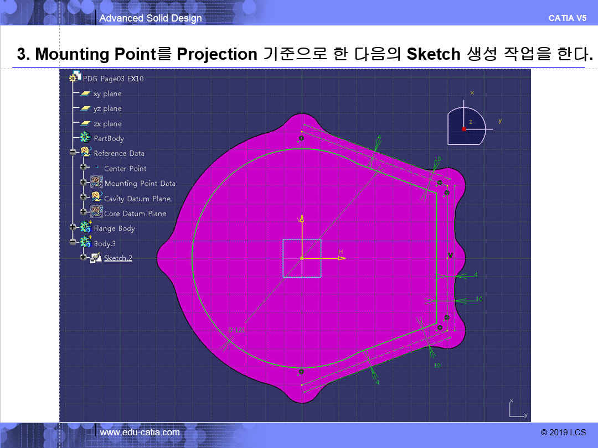The width and height of the screenshot is (598, 448).
Task: Select the PartBody gear icon
Action: coord(86,138)
